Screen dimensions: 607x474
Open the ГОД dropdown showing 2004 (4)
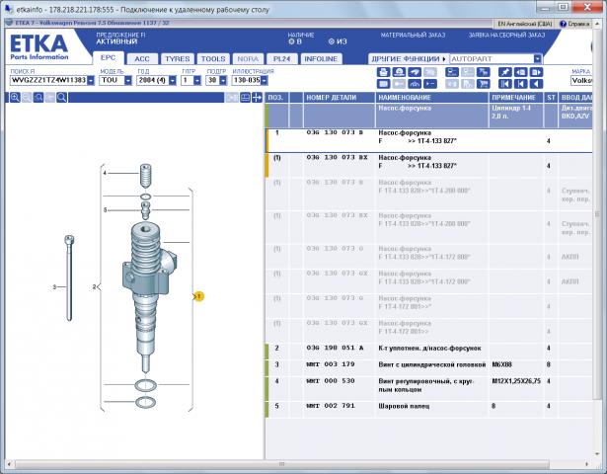pyautogui.click(x=173, y=81)
